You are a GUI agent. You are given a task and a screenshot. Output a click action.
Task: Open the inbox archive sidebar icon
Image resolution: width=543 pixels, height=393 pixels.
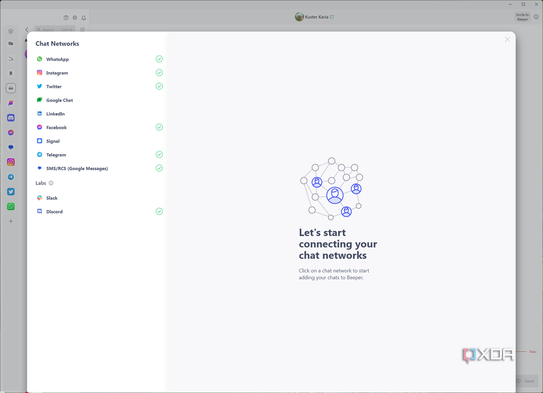11,88
